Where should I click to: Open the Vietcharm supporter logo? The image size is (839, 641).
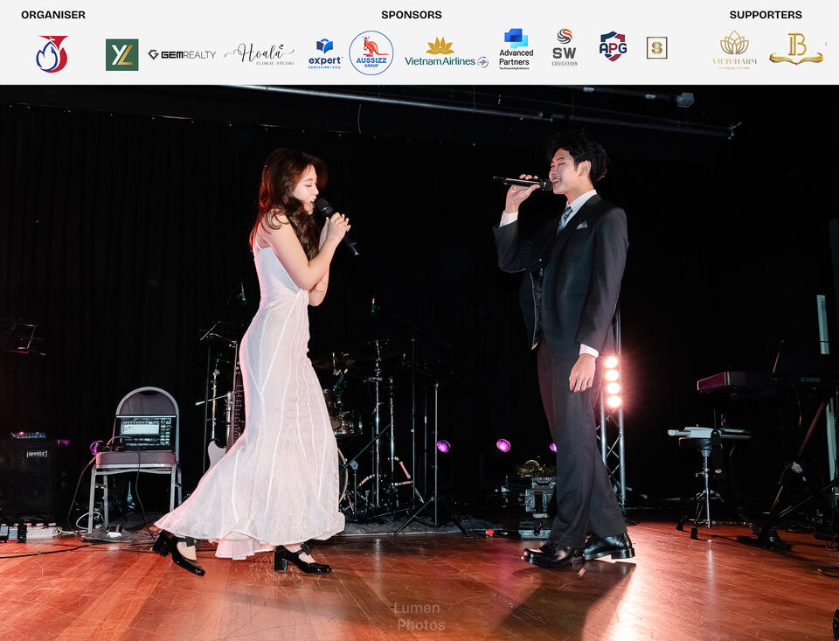(x=735, y=50)
